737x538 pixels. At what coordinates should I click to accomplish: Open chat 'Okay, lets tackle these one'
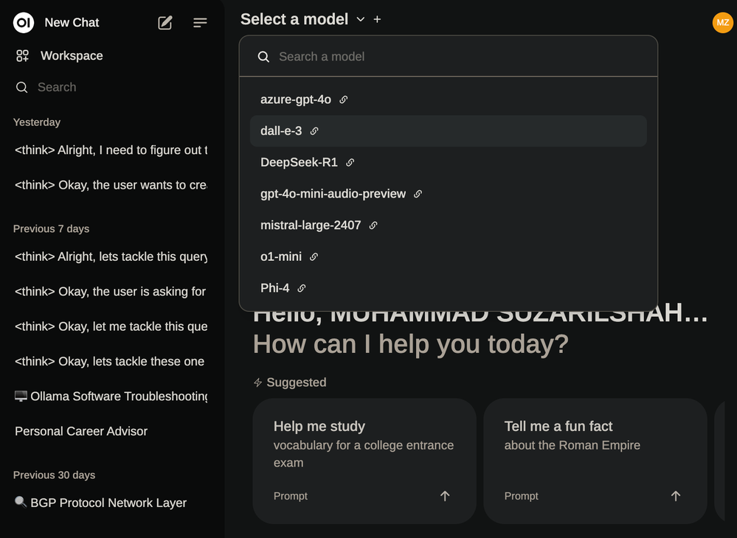pos(111,361)
